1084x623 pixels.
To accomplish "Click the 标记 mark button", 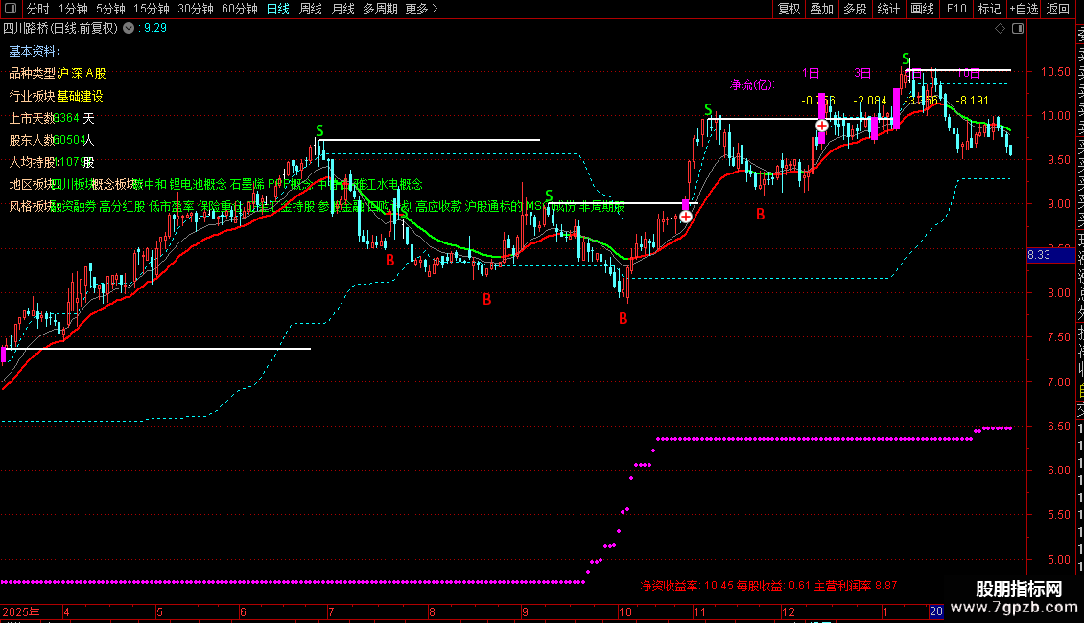I will [989, 9].
